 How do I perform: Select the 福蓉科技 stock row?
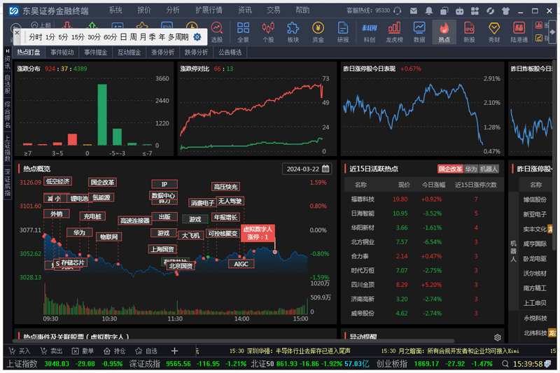(x=423, y=199)
